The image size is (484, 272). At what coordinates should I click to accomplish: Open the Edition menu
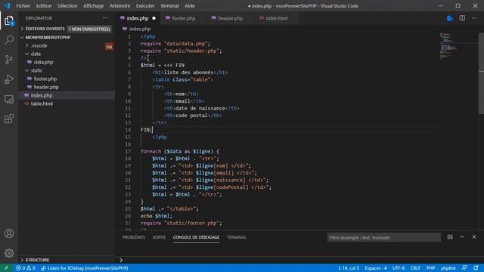pos(44,5)
